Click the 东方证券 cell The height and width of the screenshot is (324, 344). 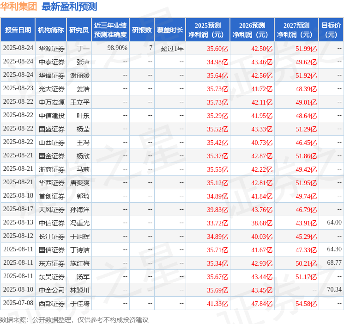click(52, 263)
